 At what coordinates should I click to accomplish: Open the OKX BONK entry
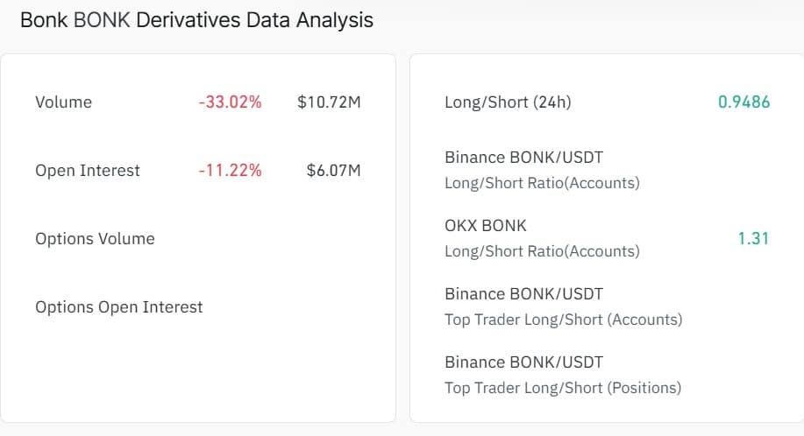coord(486,226)
